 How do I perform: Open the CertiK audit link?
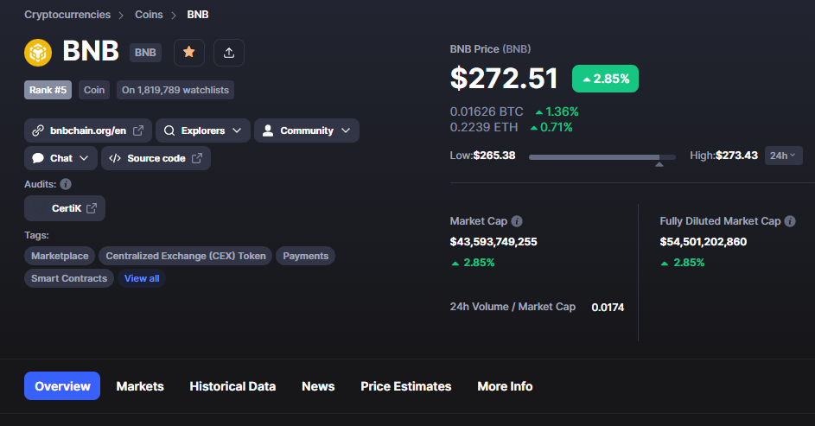(x=65, y=208)
